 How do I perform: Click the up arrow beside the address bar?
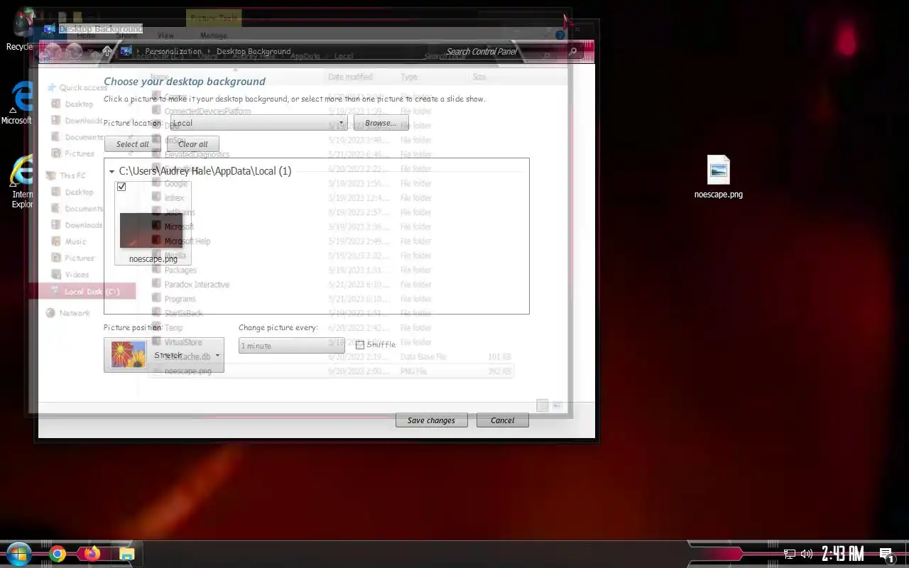(107, 51)
